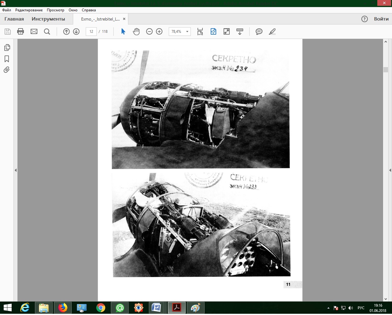
Task: Select the Hand pan tool
Action: point(136,32)
